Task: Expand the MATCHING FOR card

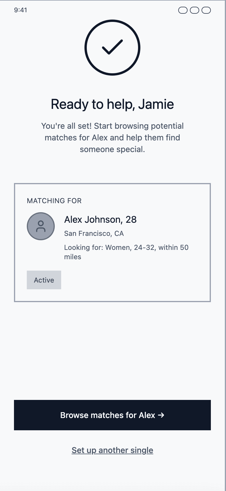Action: (x=112, y=242)
